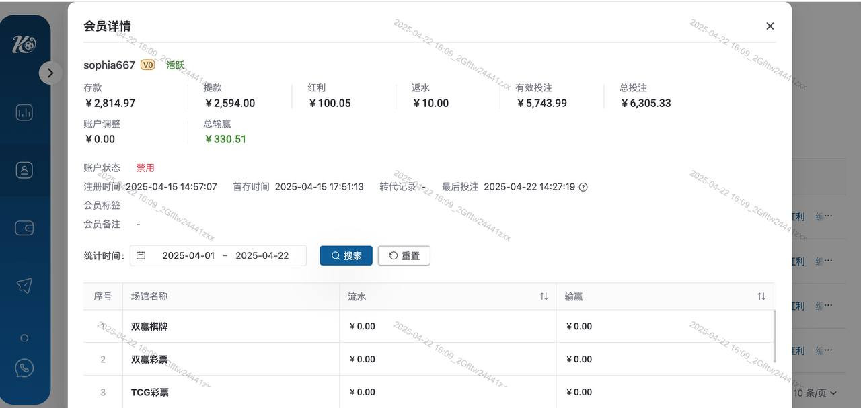Close the 会员详情 dialog

coord(770,26)
